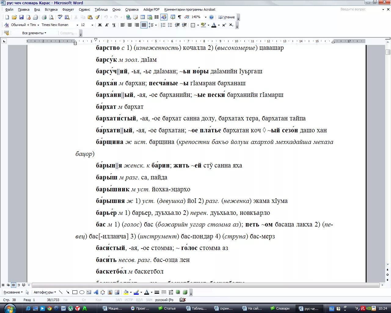
Task: Open the Columns layout icon
Action: pos(157,17)
